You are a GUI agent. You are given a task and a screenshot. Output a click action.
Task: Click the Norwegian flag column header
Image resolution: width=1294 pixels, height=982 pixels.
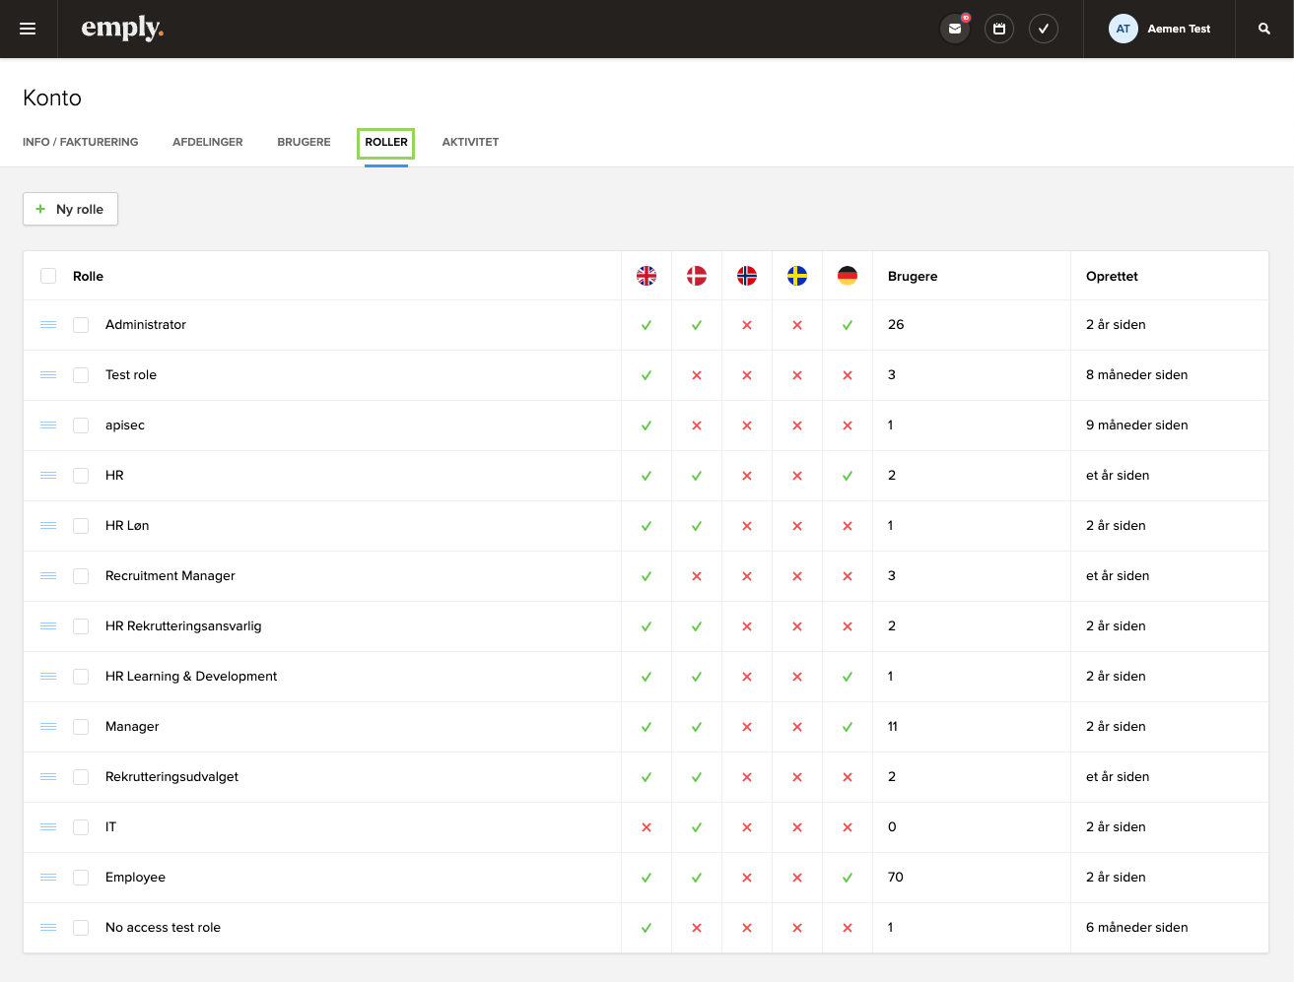click(746, 276)
